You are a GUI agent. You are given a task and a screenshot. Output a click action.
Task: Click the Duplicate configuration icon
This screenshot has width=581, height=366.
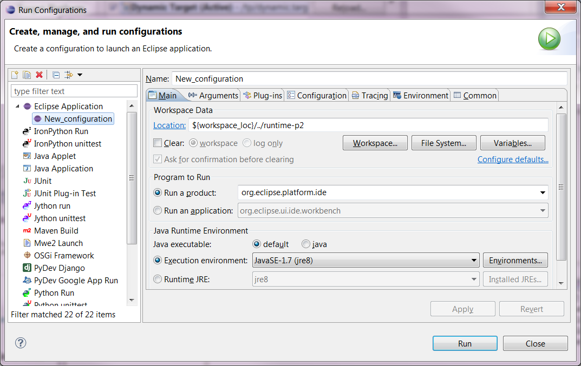[x=27, y=75]
